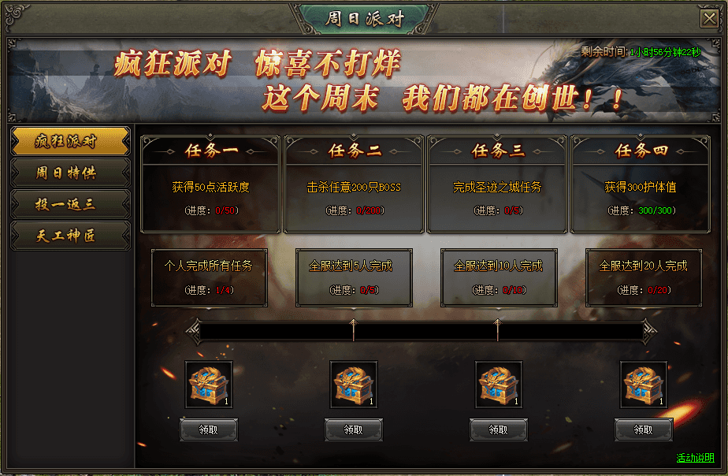Select the 任务四 护体值 card
This screenshot has width=728, height=476.
tap(641, 184)
